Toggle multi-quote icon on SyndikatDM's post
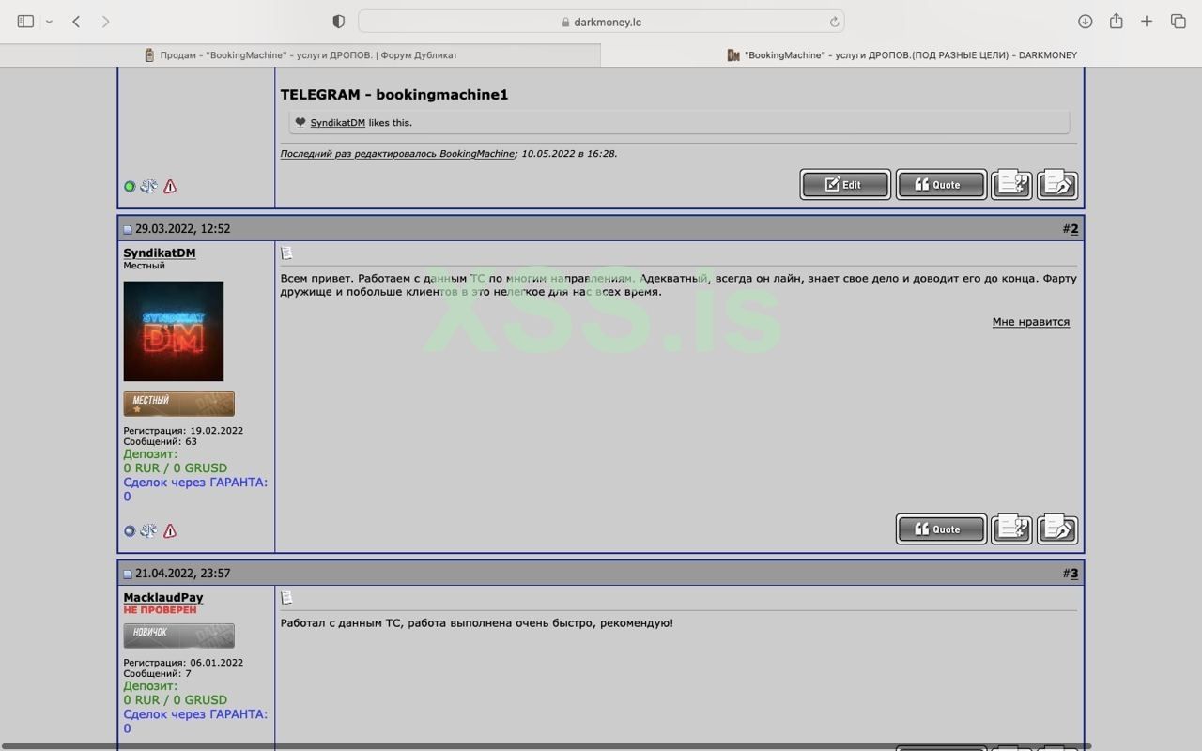Image resolution: width=1202 pixels, height=751 pixels. point(1011,529)
